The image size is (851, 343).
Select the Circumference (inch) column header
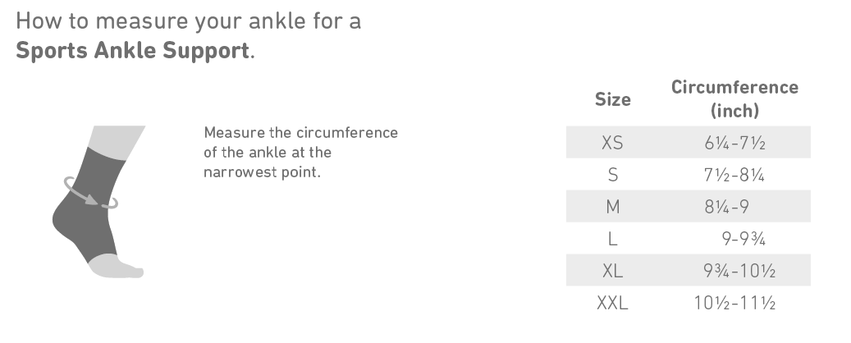[x=734, y=98]
